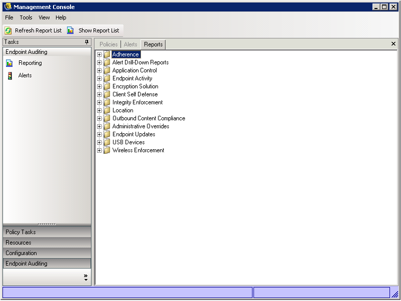Screen dimensions: 401x301
Task: Click the Reporting bar chart icon
Action: pos(9,63)
